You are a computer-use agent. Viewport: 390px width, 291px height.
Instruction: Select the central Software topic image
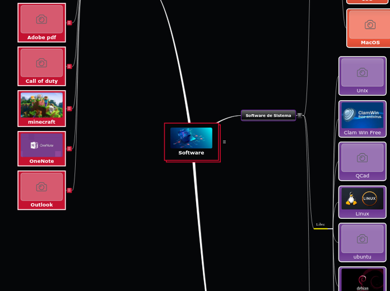click(191, 138)
